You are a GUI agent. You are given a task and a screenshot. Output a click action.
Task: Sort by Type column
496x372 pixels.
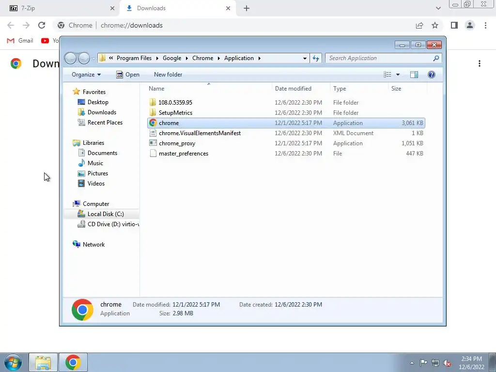tap(359, 89)
